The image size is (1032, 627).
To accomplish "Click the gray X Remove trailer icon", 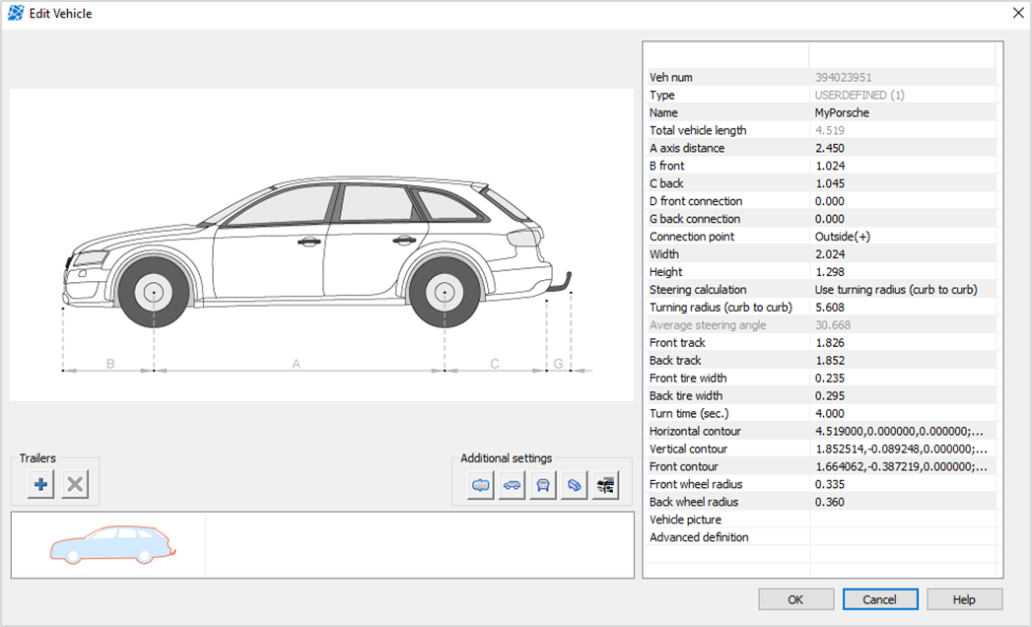I will 76,485.
